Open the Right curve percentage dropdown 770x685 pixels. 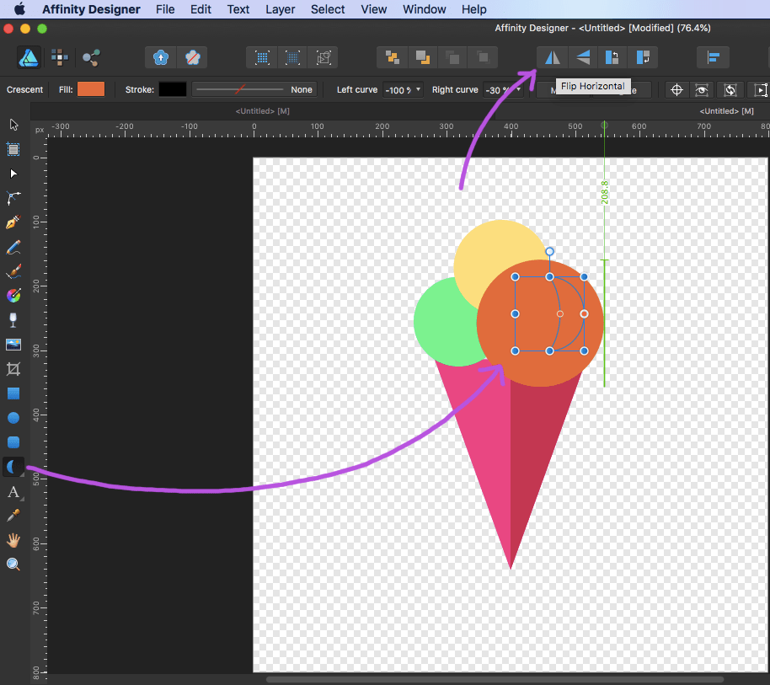pyautogui.click(x=519, y=90)
